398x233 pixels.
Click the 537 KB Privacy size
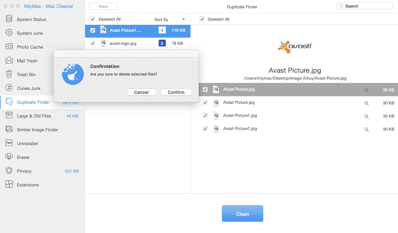click(72, 171)
